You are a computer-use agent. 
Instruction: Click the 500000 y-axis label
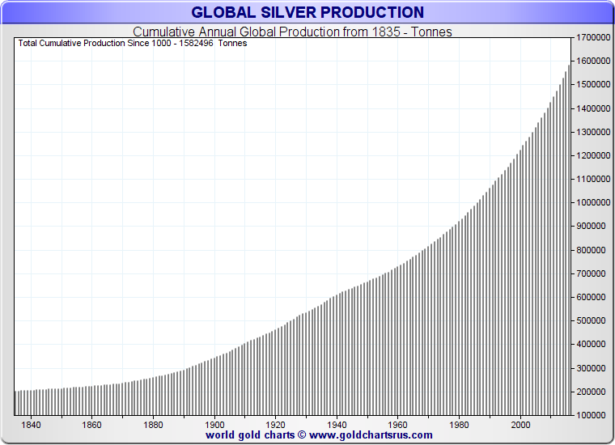[591, 320]
